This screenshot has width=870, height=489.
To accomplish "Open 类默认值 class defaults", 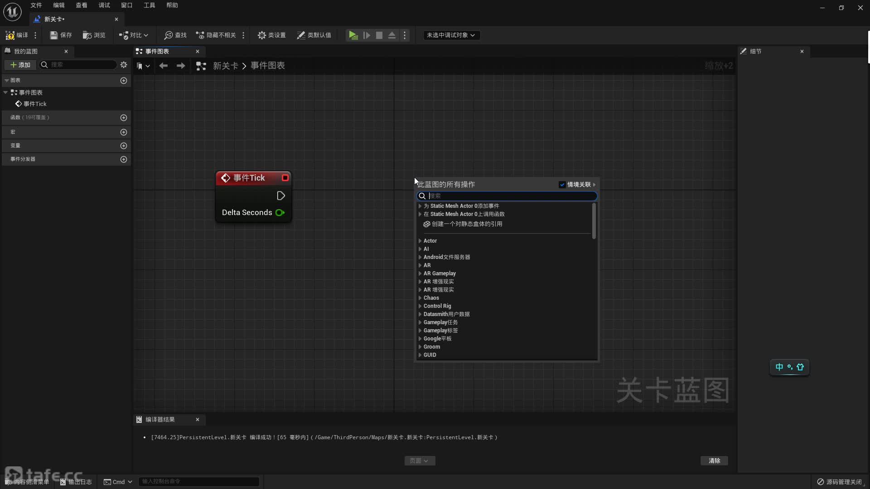I will (x=314, y=35).
